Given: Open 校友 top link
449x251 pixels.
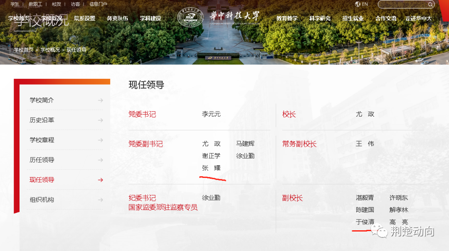Looking at the screenshot, I should tap(57, 4).
